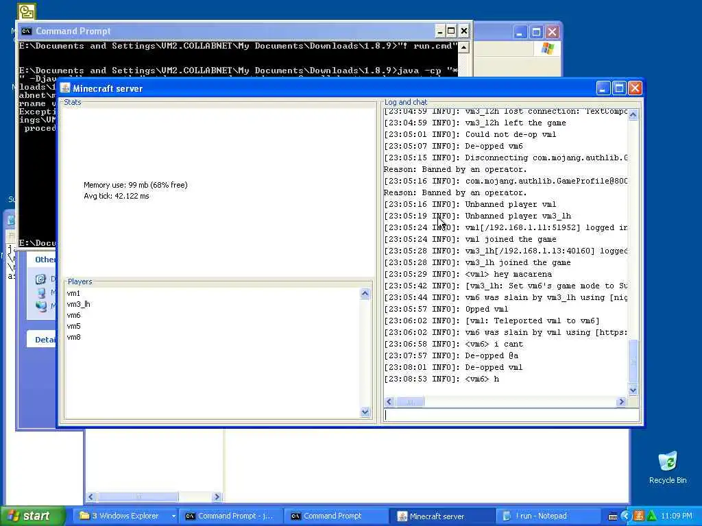
Task: Maximize the Minecraft server window
Action: (619, 88)
